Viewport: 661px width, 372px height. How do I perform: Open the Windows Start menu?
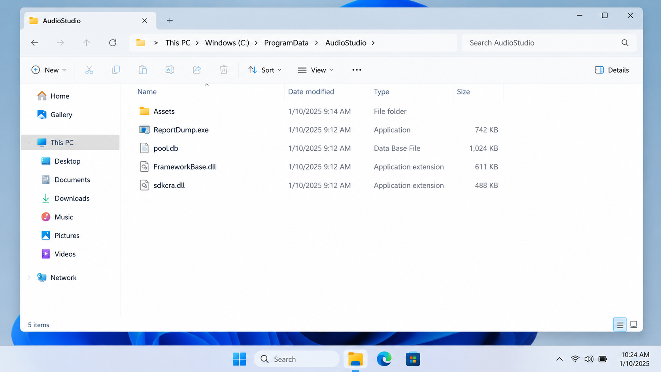point(239,359)
